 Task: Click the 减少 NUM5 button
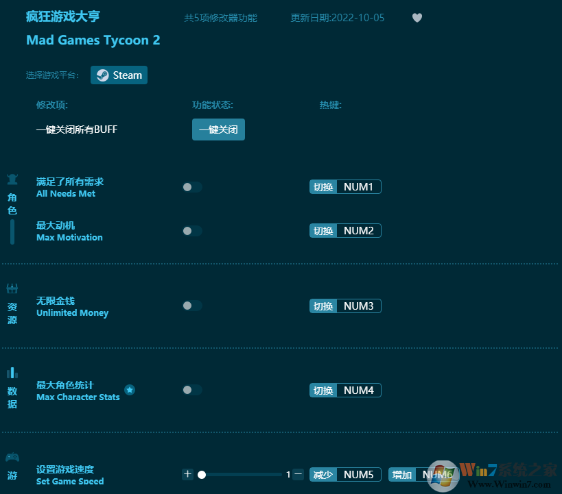click(345, 474)
